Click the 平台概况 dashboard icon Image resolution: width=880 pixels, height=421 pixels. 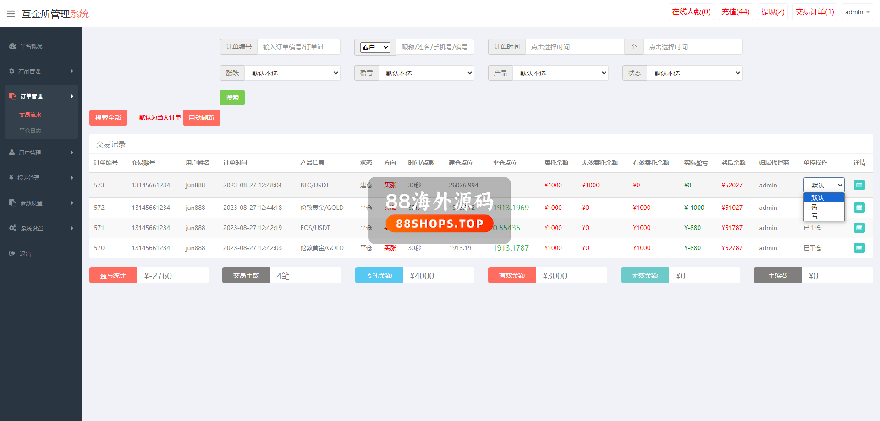pyautogui.click(x=12, y=46)
